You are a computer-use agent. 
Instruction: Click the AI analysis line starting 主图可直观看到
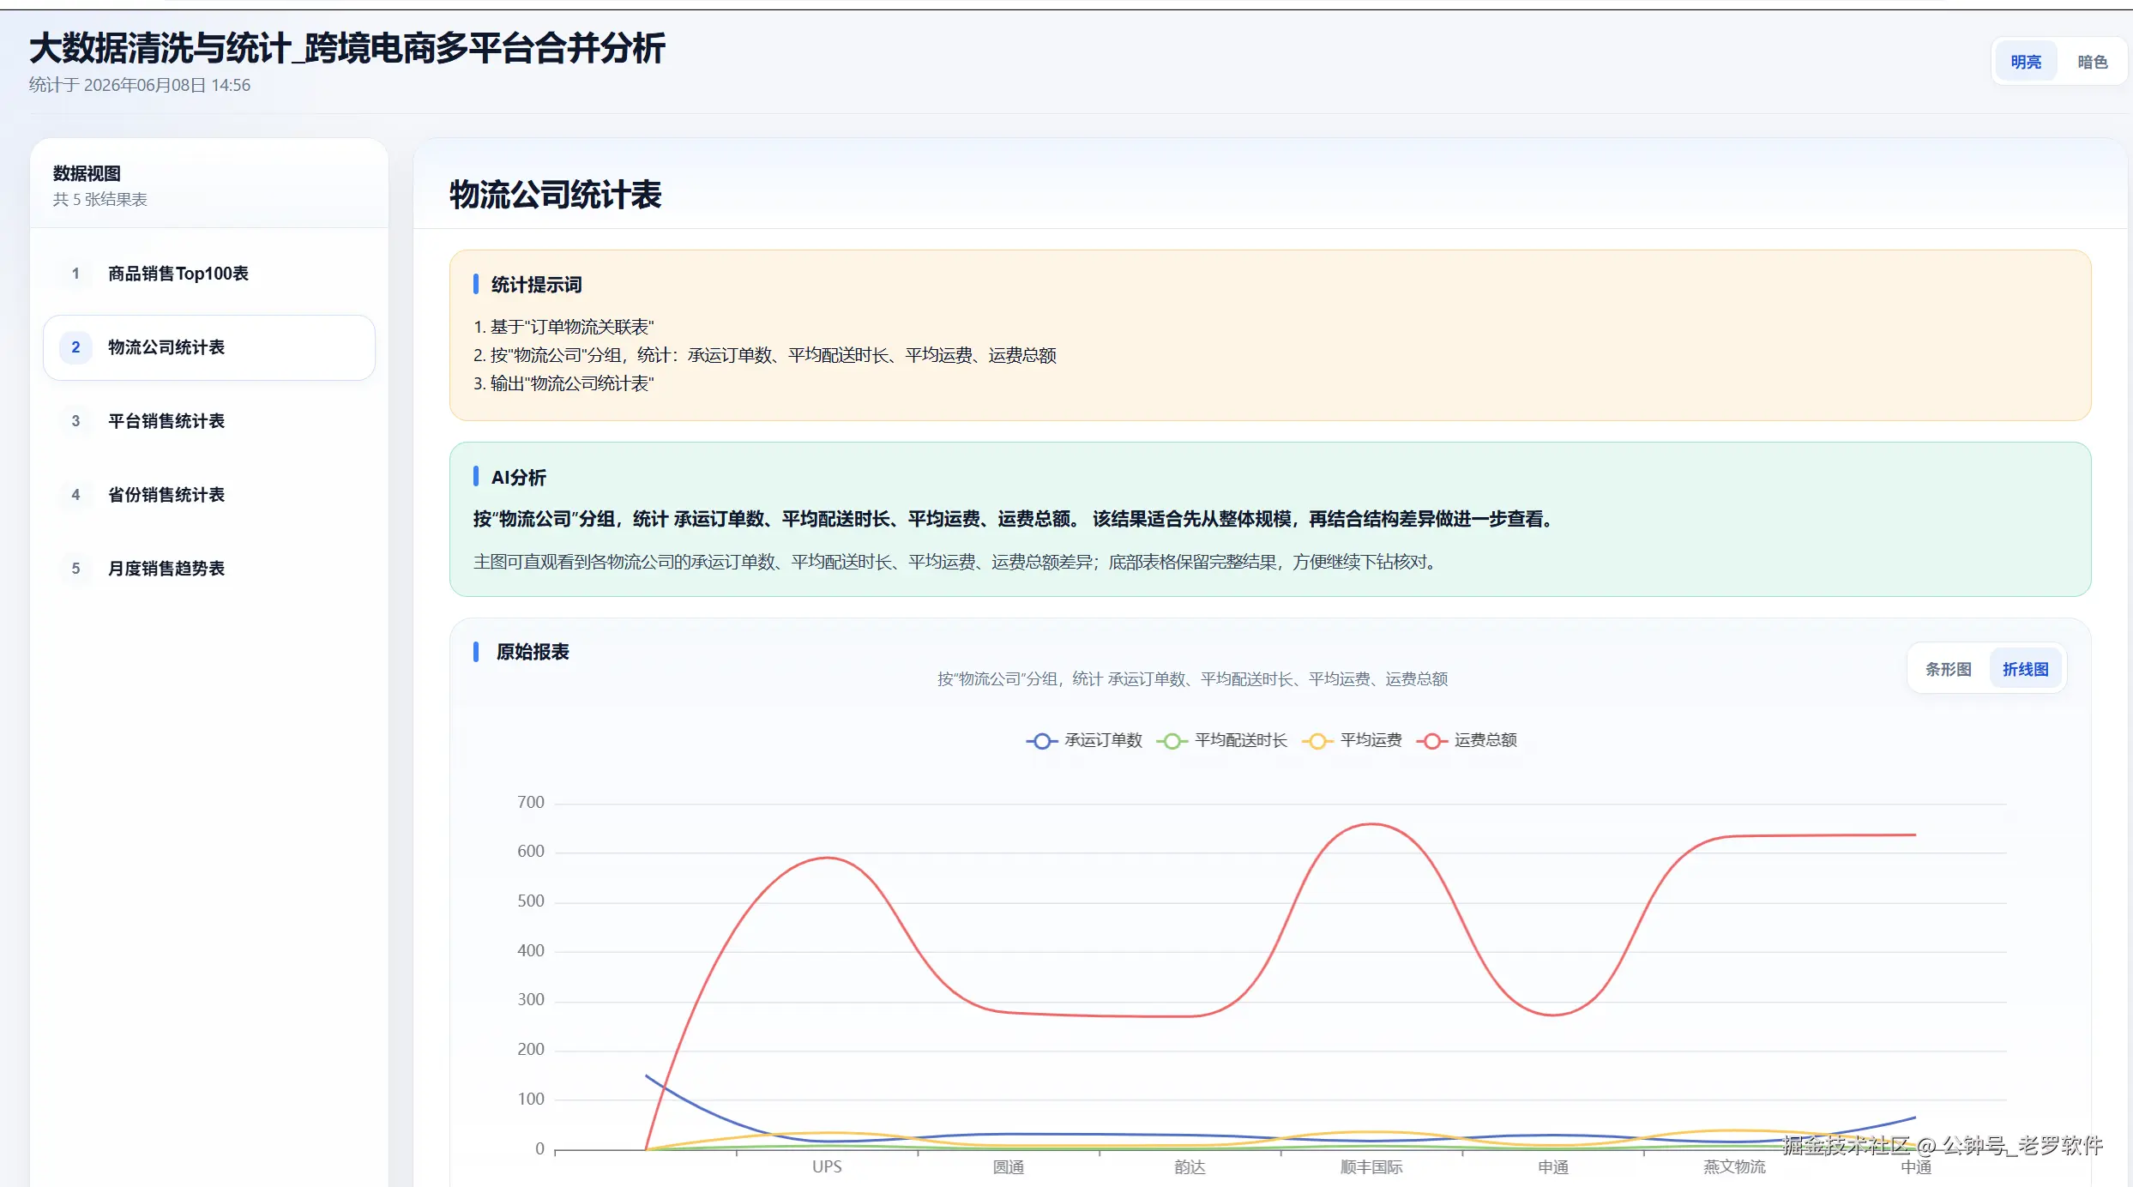(956, 562)
